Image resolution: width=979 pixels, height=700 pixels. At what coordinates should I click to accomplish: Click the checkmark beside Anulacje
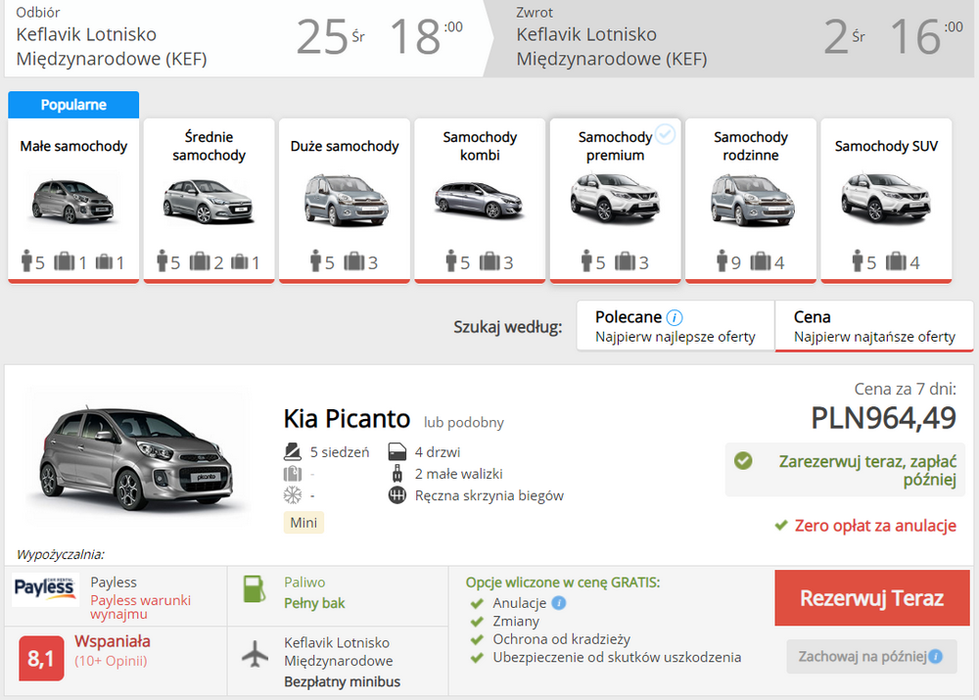(477, 604)
